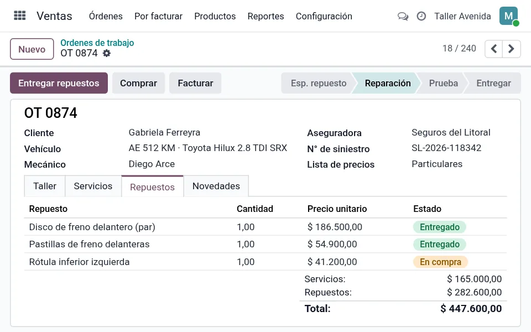This screenshot has width=531, height=332.
Task: Open the apps grid menu
Action: tap(20, 15)
